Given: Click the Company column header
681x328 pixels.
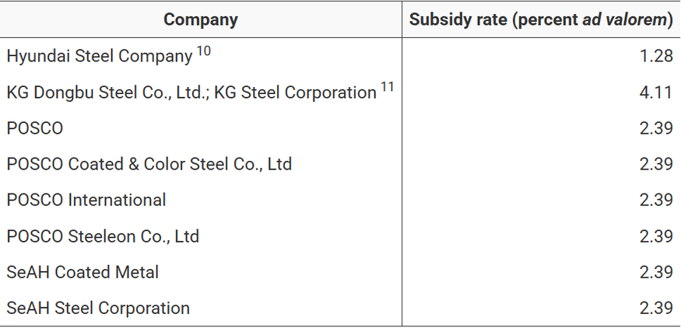Looking at the screenshot, I should [201, 19].
